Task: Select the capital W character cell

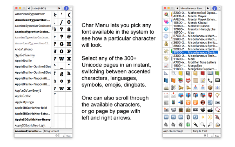Action: point(61,58)
